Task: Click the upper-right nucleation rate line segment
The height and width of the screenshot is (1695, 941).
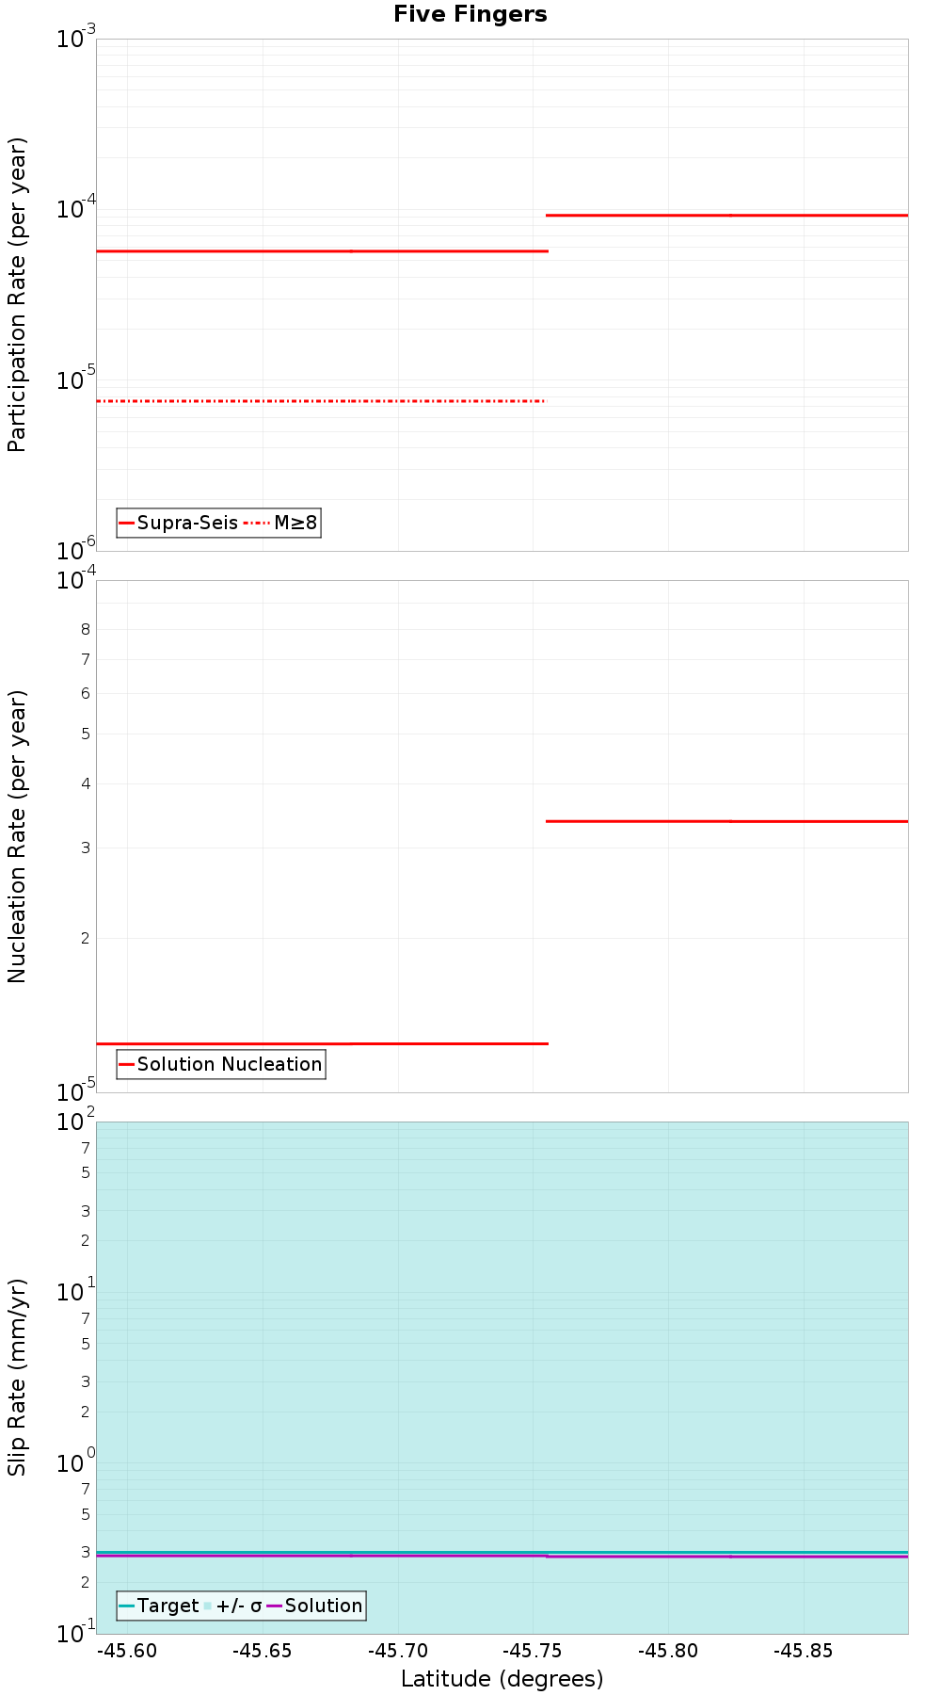Action: 726,821
